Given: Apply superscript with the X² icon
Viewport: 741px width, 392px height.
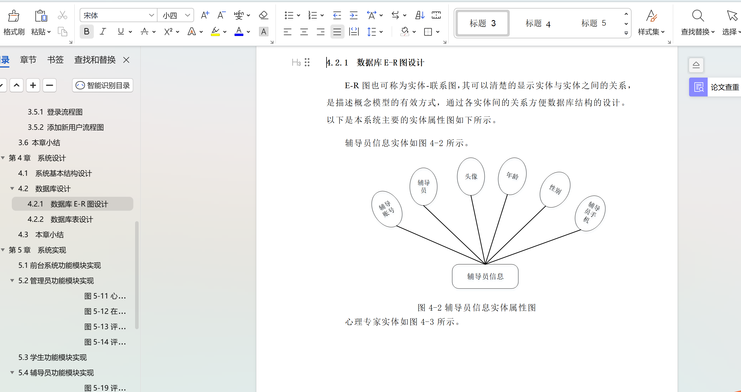Looking at the screenshot, I should (x=168, y=32).
